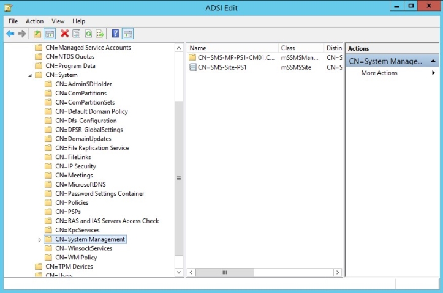The width and height of the screenshot is (443, 293).
Task: Sort the list by Class column header
Action: coord(300,48)
